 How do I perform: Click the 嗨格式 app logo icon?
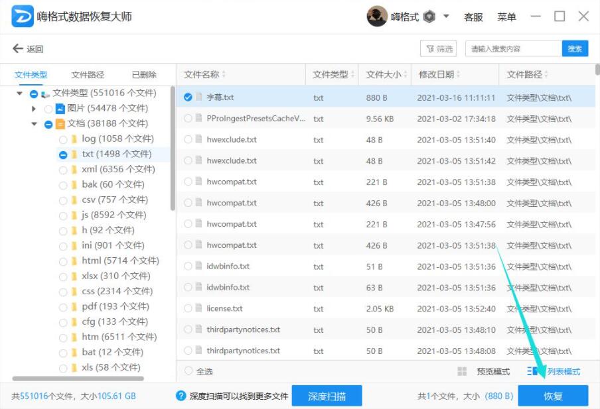[x=23, y=17]
